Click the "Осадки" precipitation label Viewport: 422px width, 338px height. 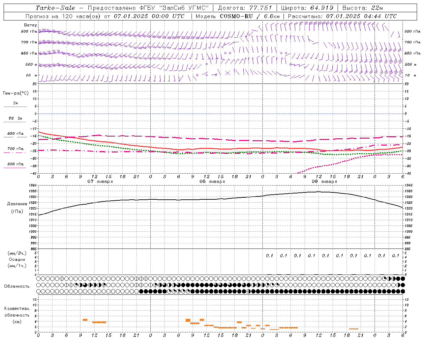coord(17,259)
